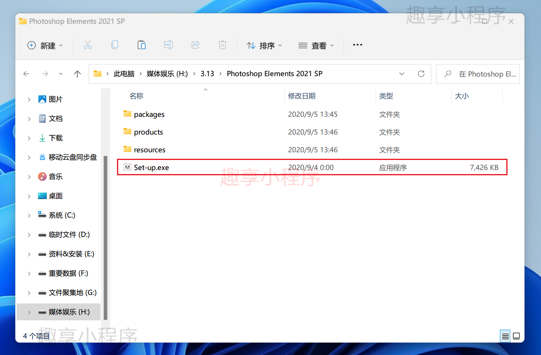Click the 应用程序 type cell
This screenshot has height=355, width=541.
393,168
